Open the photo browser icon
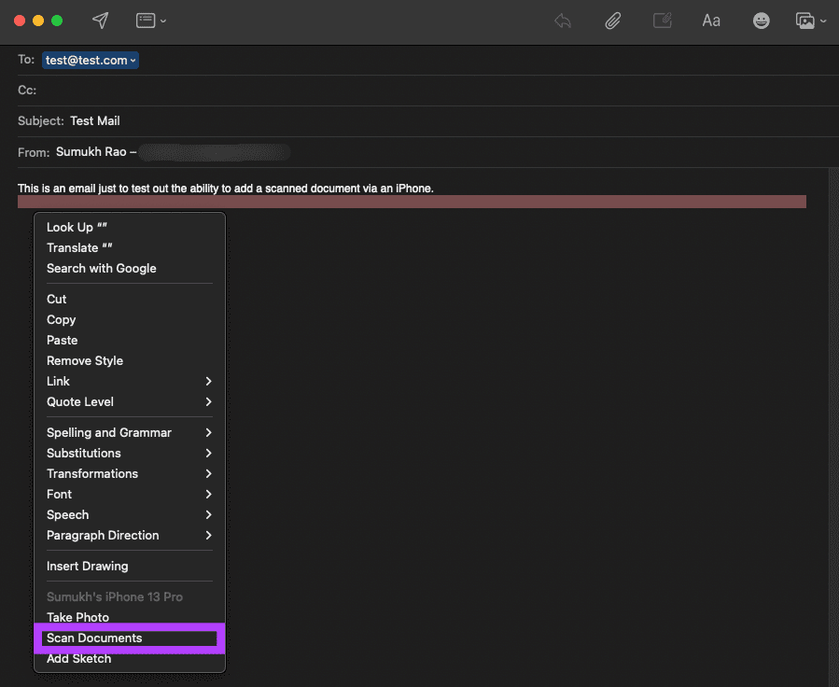 click(804, 21)
